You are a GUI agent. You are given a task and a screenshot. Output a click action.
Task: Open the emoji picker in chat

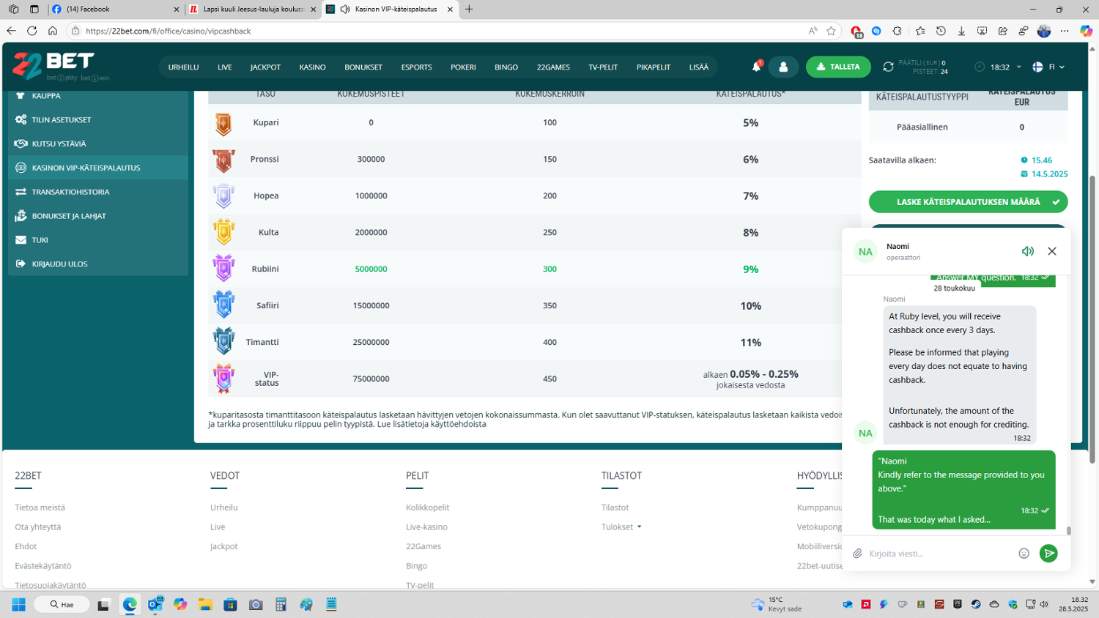1024,554
